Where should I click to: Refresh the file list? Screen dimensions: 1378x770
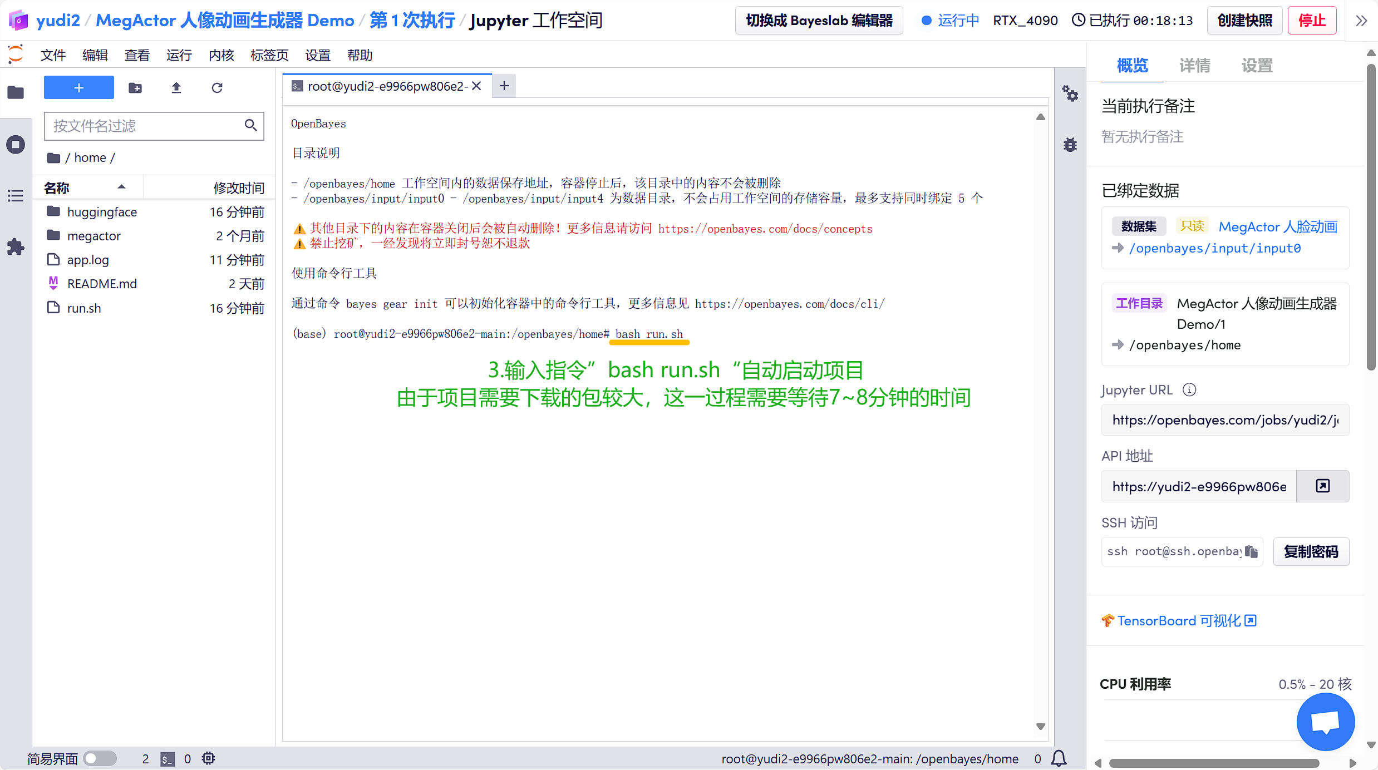pos(217,88)
